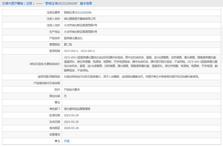Click the label 变更情况
This screenshot has width=223, height=147.
pyautogui.click(x=55, y=135)
